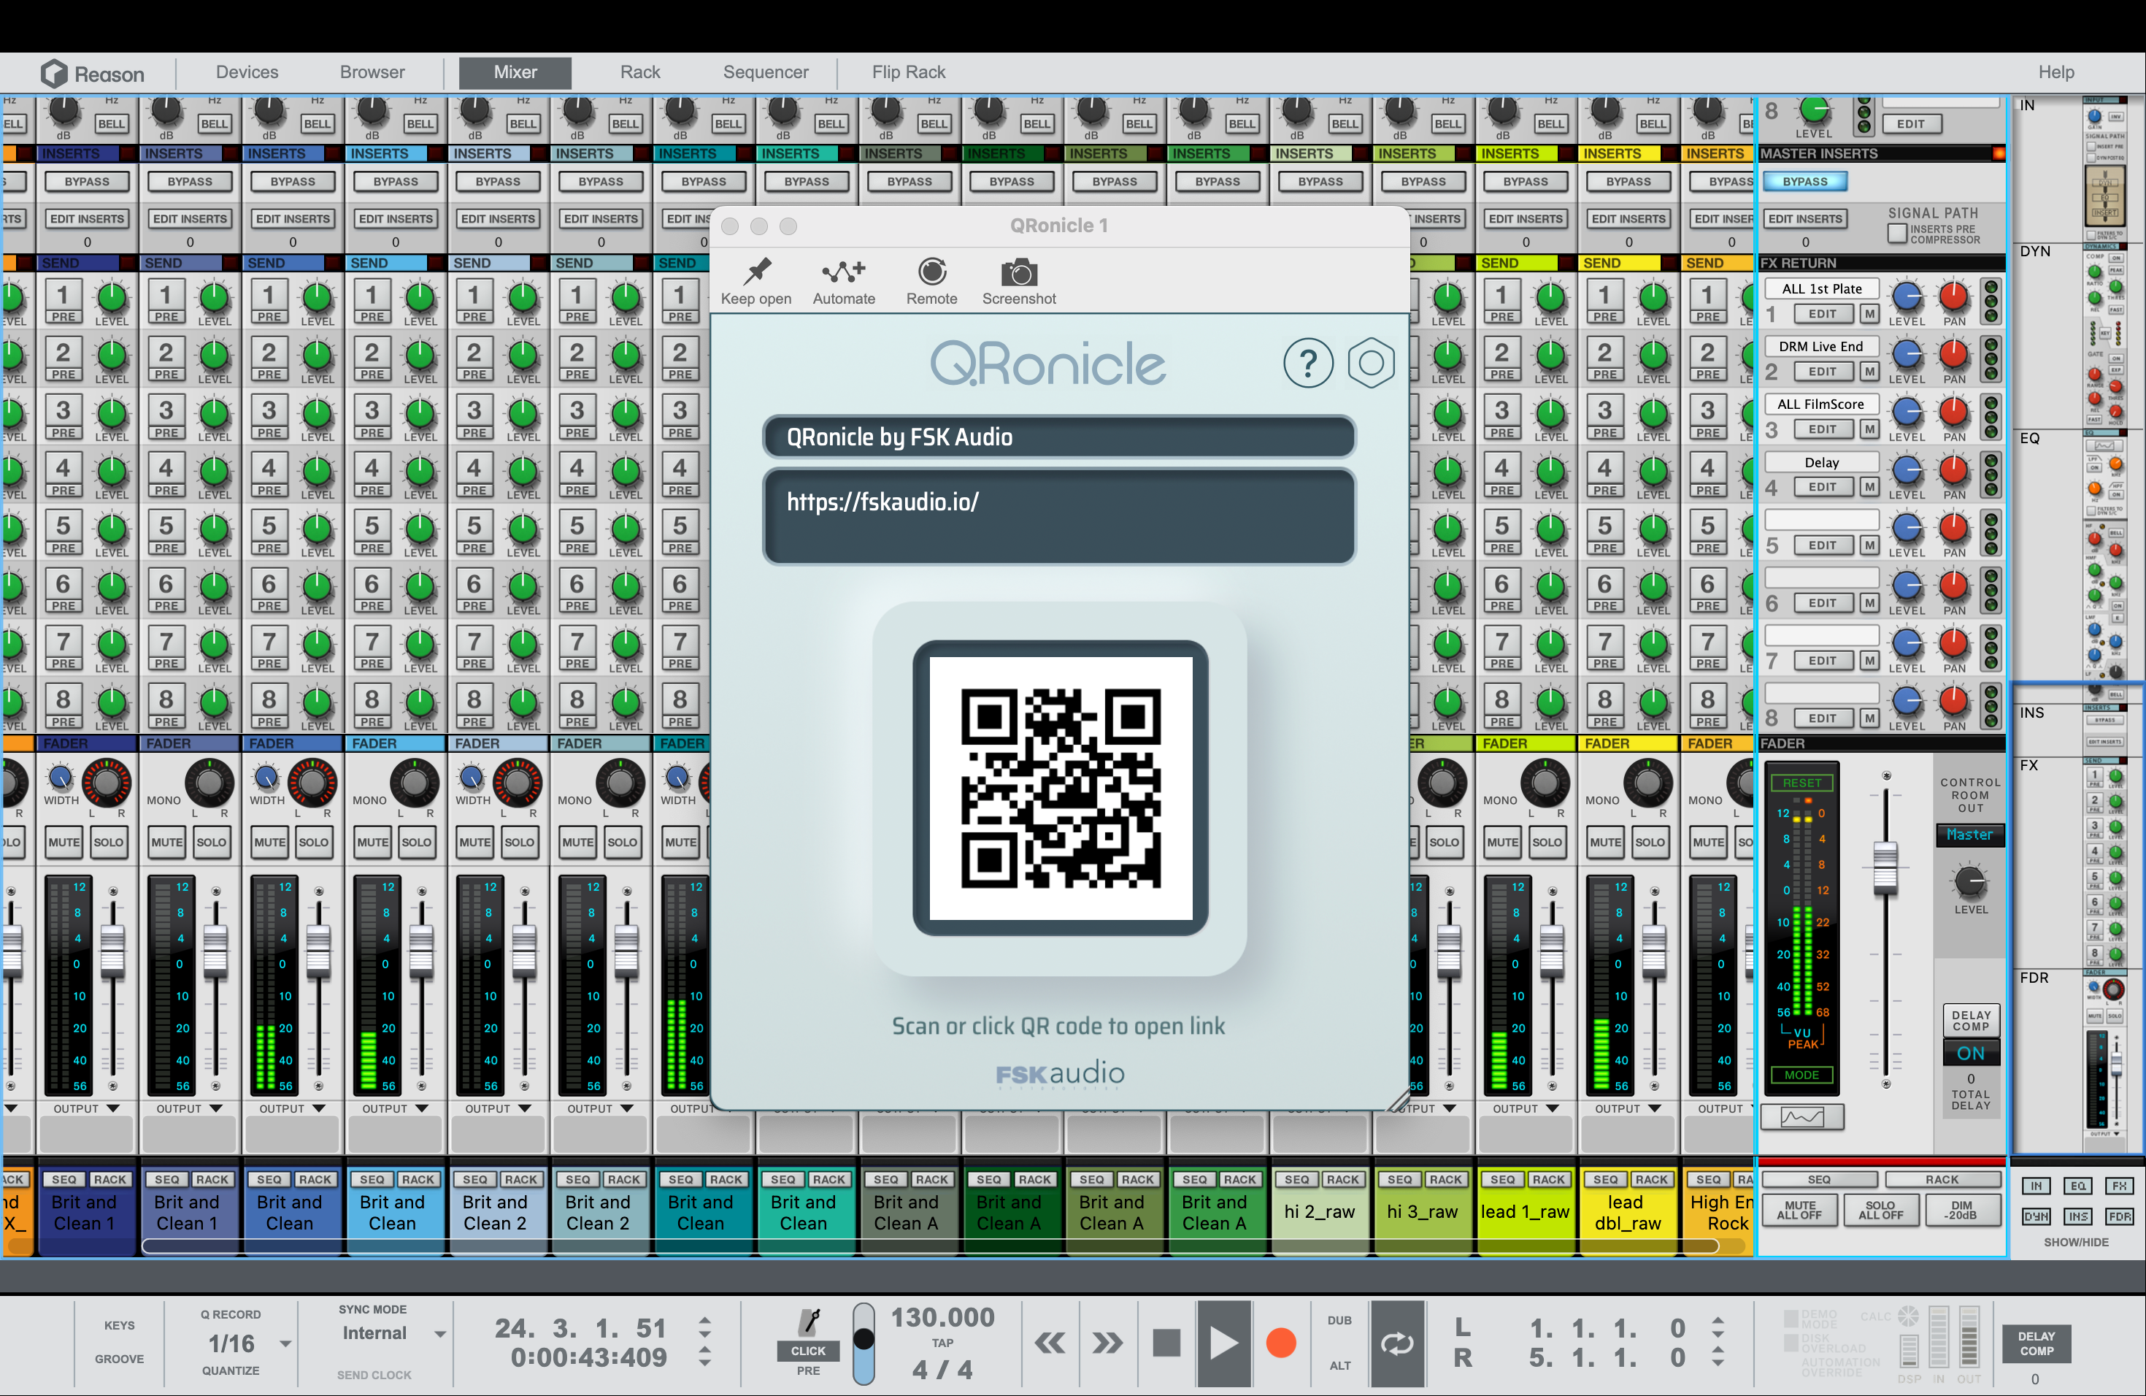
Task: Click the red PAN knob for ALL FilmScore
Action: coord(1953,411)
